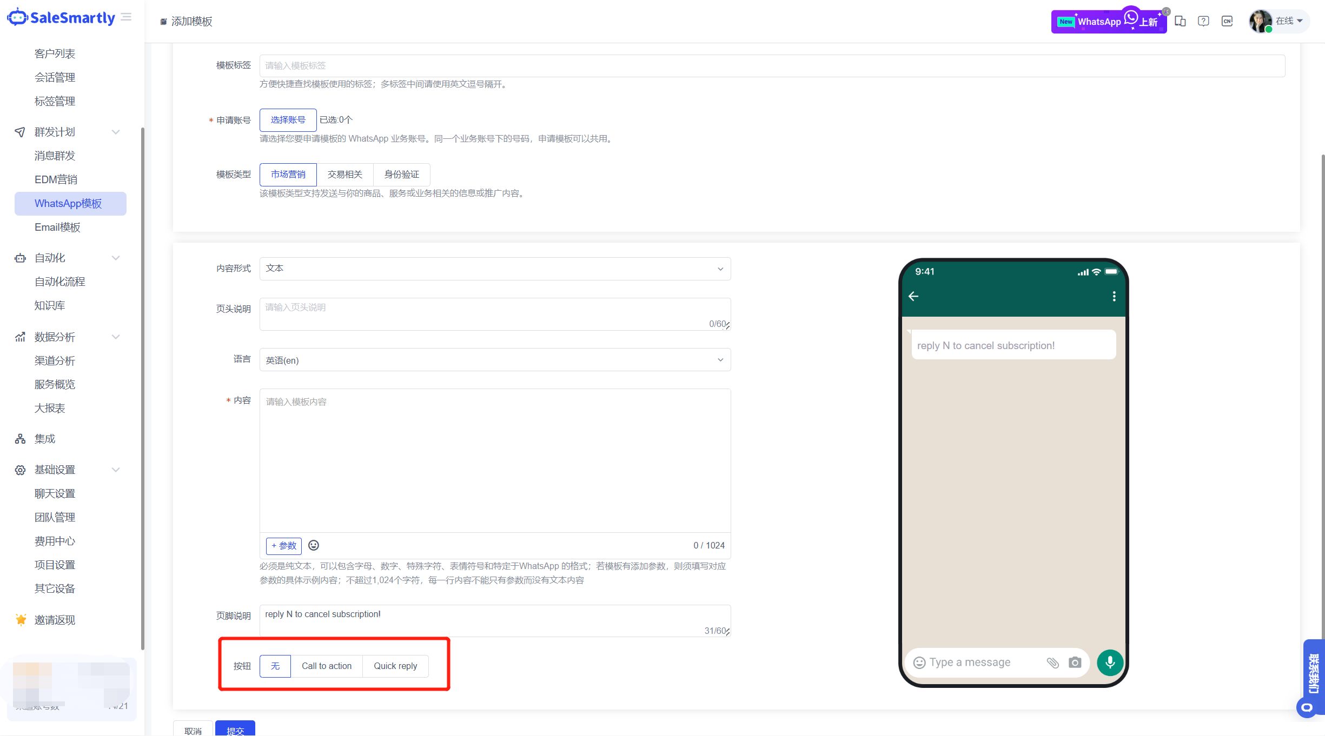This screenshot has width=1325, height=736.
Task: Open language dropdown showing 英语(en)
Action: [495, 360]
